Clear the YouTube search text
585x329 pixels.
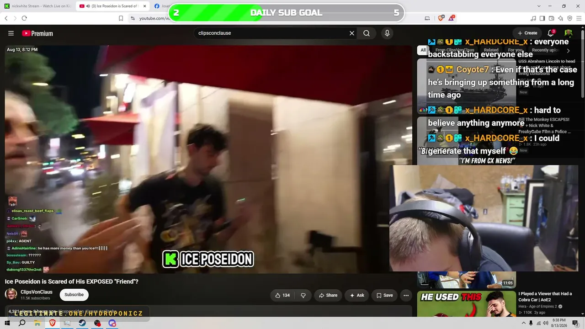352,33
